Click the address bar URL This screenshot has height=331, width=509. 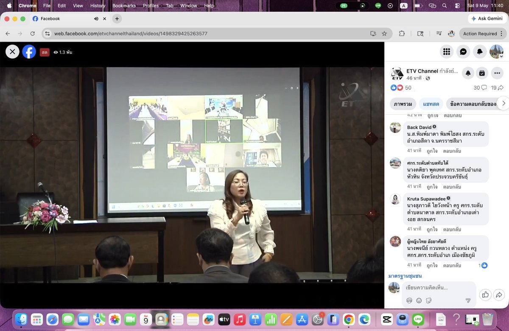tap(131, 34)
